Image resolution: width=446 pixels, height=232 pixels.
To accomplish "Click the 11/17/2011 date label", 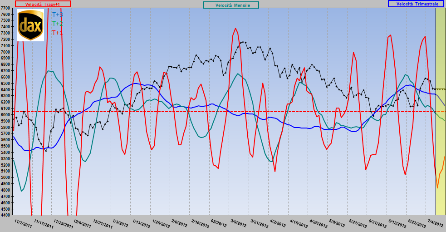I will click(x=44, y=224).
